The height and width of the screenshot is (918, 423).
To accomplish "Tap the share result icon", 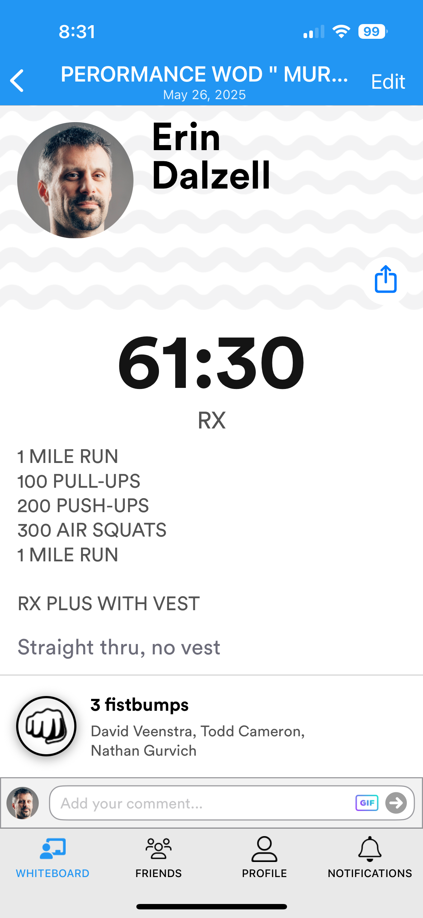I will [385, 279].
